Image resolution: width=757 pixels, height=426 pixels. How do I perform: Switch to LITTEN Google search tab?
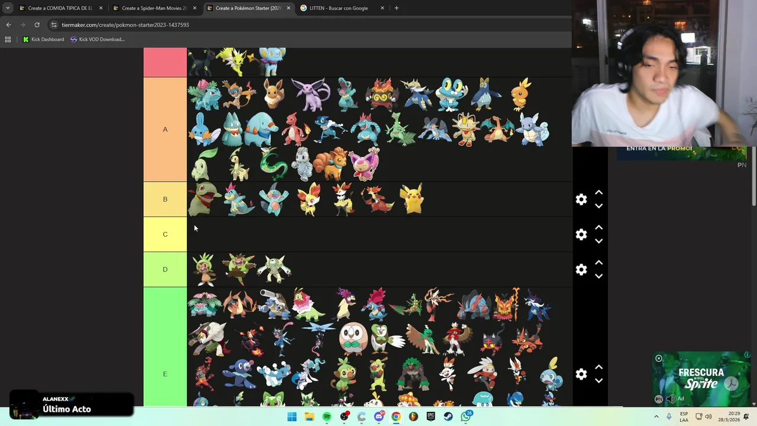(339, 8)
